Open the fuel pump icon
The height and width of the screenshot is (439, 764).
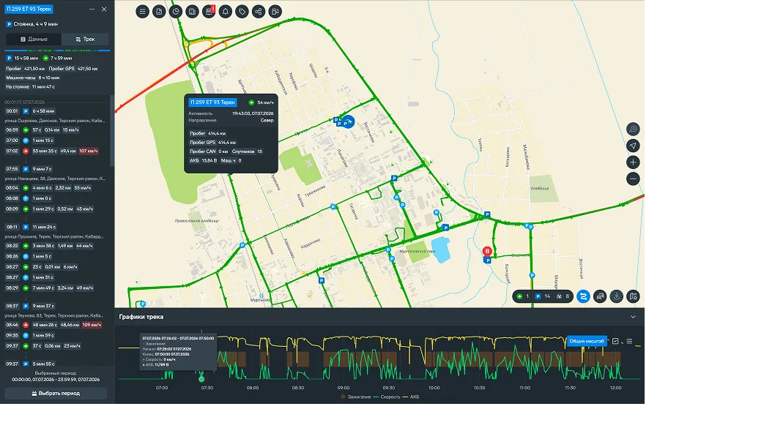pos(275,12)
